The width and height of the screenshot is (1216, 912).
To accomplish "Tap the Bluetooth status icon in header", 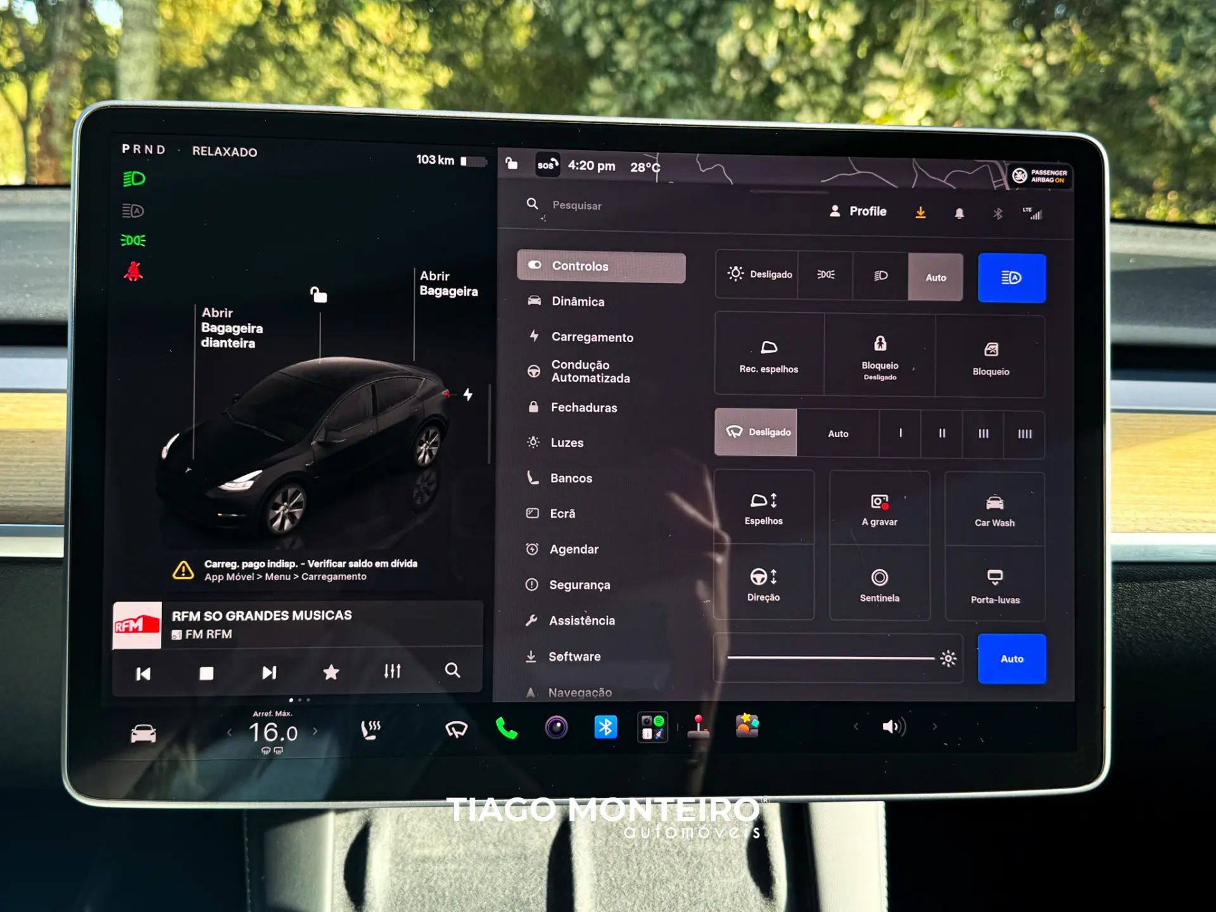I will pyautogui.click(x=998, y=214).
